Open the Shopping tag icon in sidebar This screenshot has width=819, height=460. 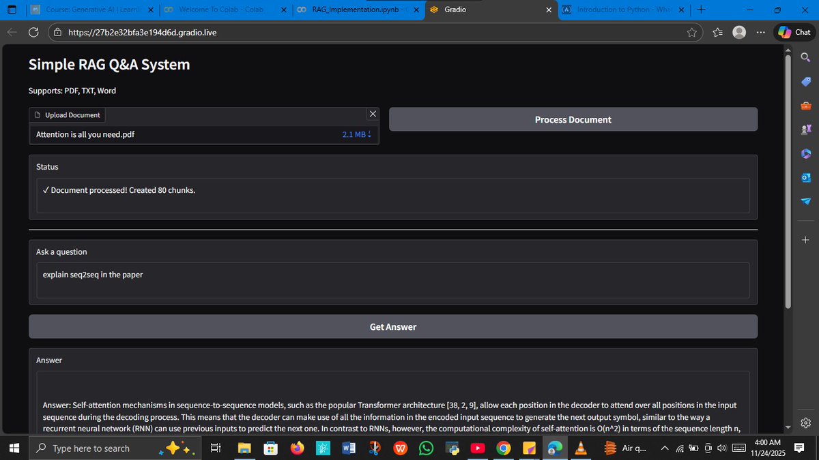[805, 81]
